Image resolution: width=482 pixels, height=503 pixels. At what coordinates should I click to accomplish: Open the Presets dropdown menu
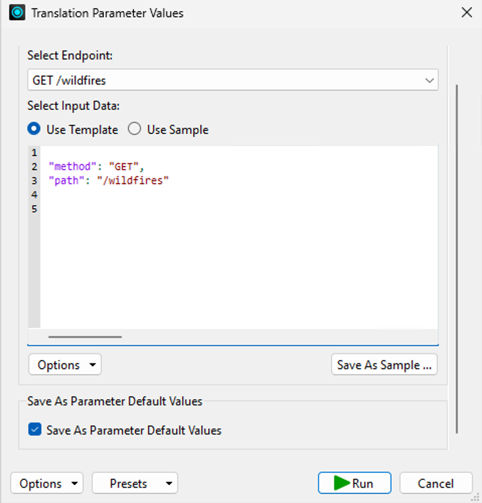pos(134,483)
